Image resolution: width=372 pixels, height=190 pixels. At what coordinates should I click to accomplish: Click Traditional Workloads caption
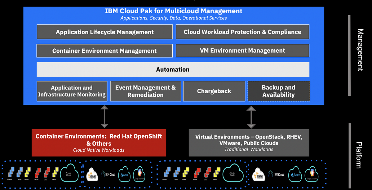tap(249, 149)
